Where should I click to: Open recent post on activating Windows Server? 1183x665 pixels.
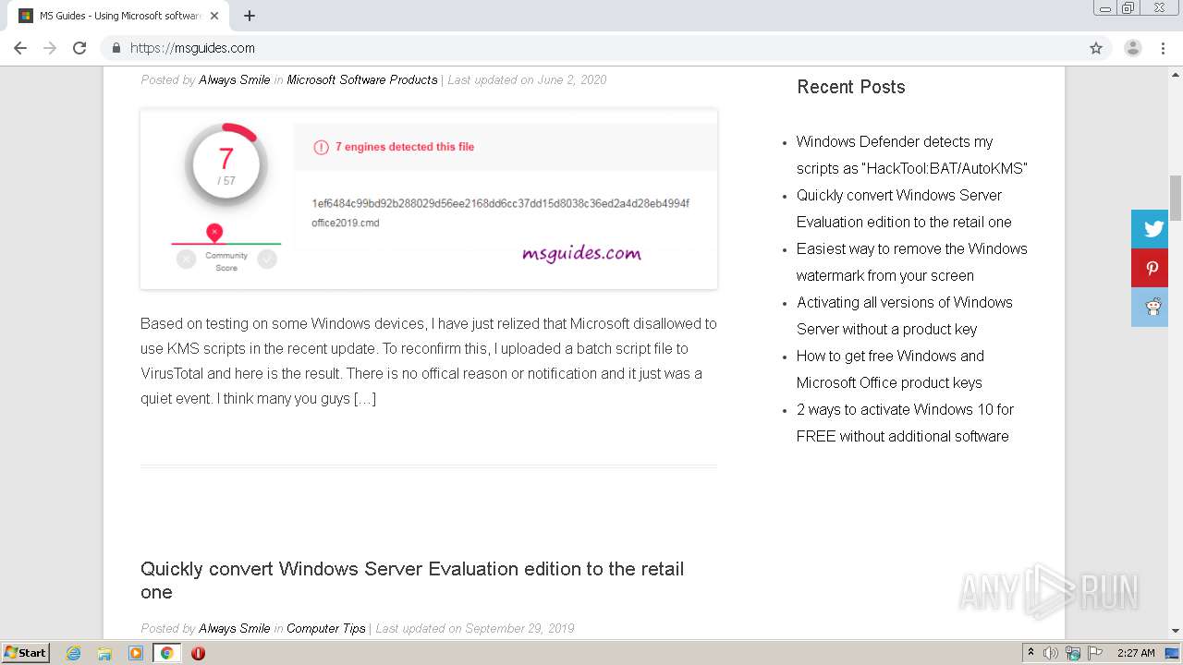[x=904, y=316]
